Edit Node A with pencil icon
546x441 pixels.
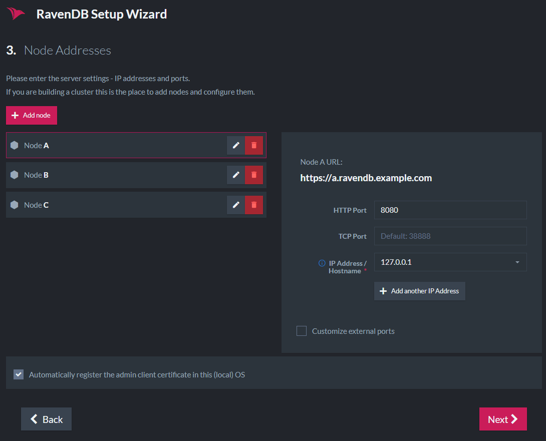pyautogui.click(x=236, y=145)
